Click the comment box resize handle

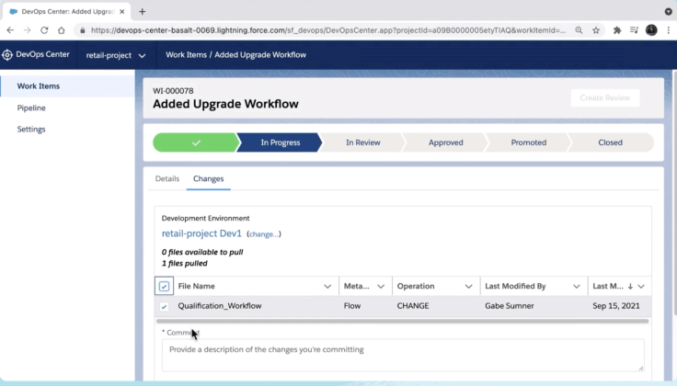[641, 368]
